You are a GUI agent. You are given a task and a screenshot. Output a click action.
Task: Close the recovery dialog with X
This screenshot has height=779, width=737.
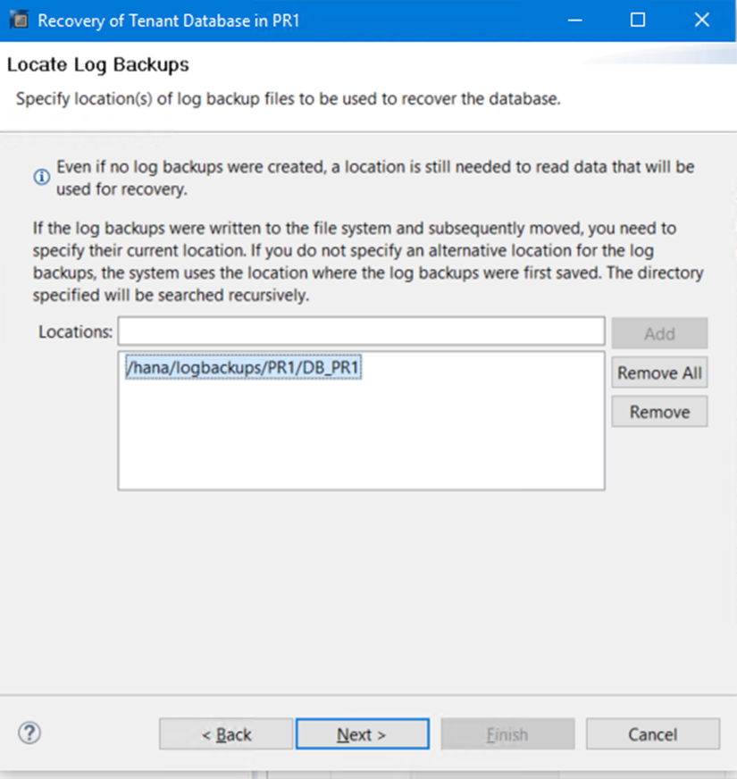(x=700, y=20)
